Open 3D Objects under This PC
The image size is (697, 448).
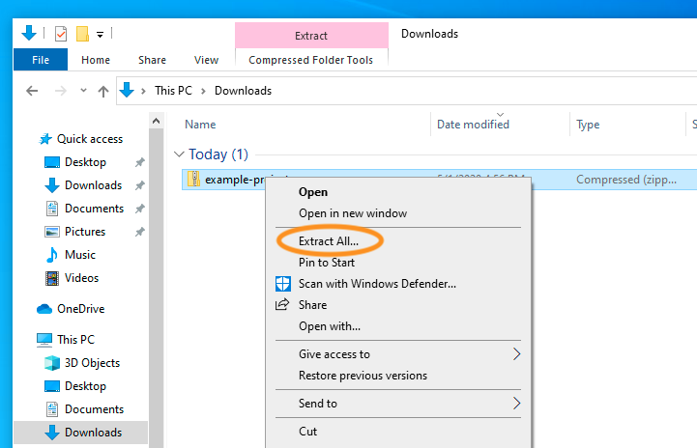[x=92, y=363]
